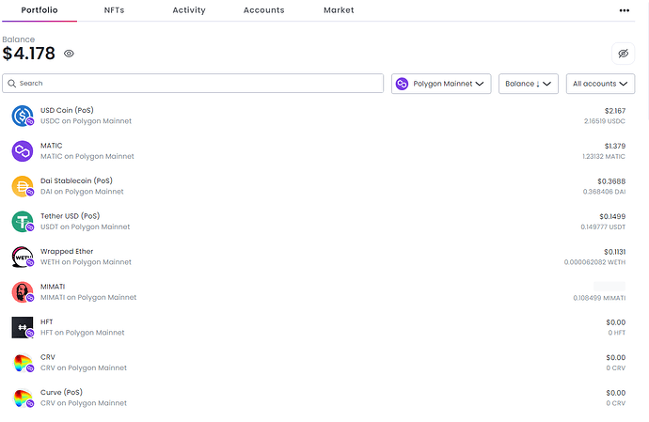Click the Polygon logo in network selector
This screenshot has width=649, height=422.
tap(402, 84)
